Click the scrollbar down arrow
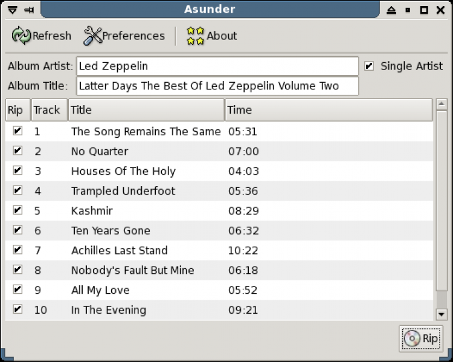 [x=441, y=314]
